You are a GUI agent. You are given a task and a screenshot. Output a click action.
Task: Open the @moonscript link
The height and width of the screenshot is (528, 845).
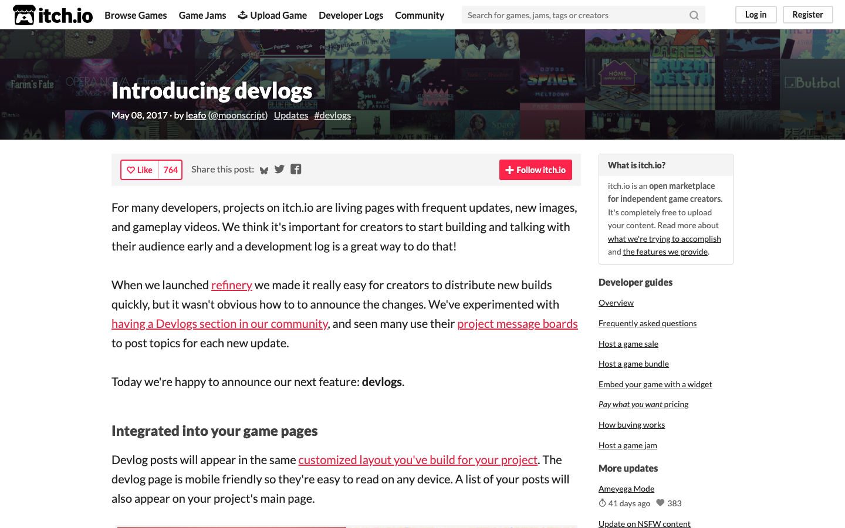point(238,115)
